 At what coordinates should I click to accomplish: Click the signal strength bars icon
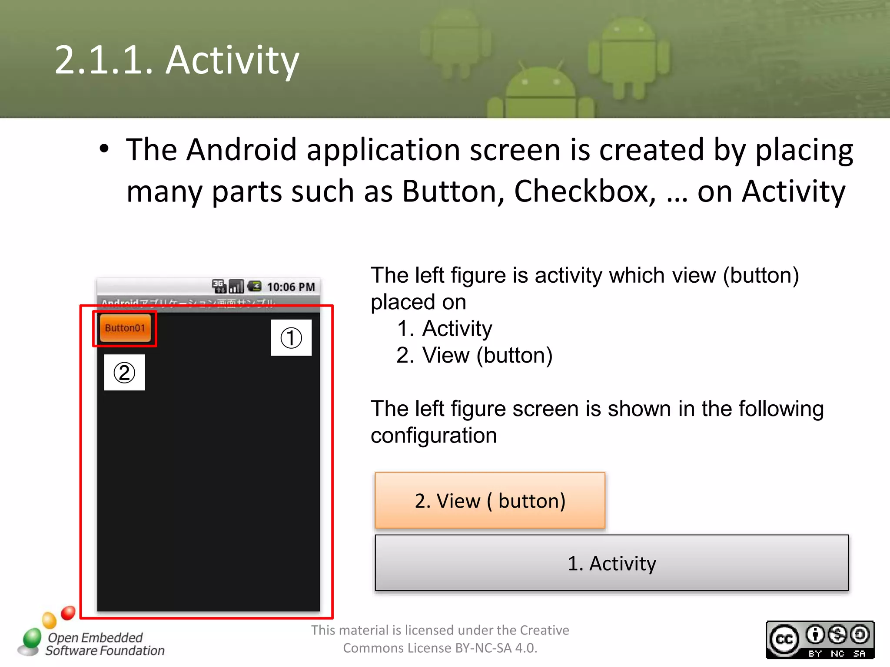coord(236,286)
